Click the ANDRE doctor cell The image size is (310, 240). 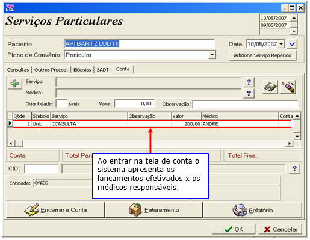pos(240,124)
